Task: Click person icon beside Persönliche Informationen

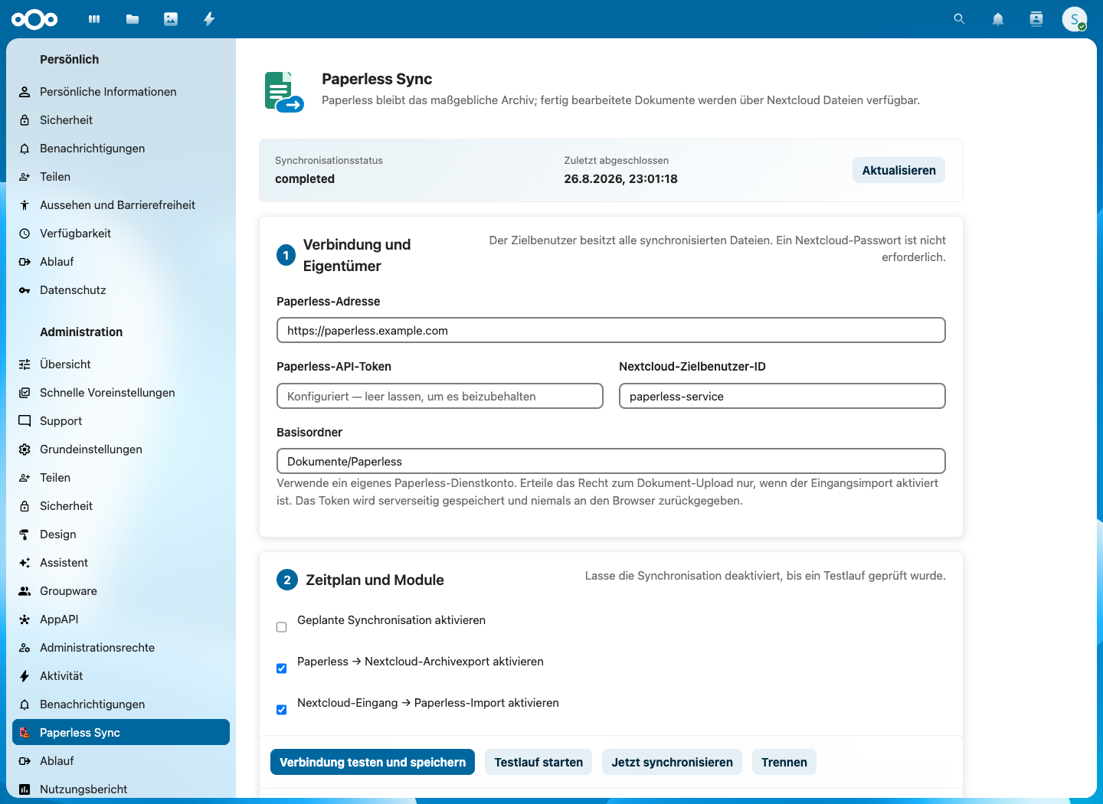Action: [x=25, y=92]
